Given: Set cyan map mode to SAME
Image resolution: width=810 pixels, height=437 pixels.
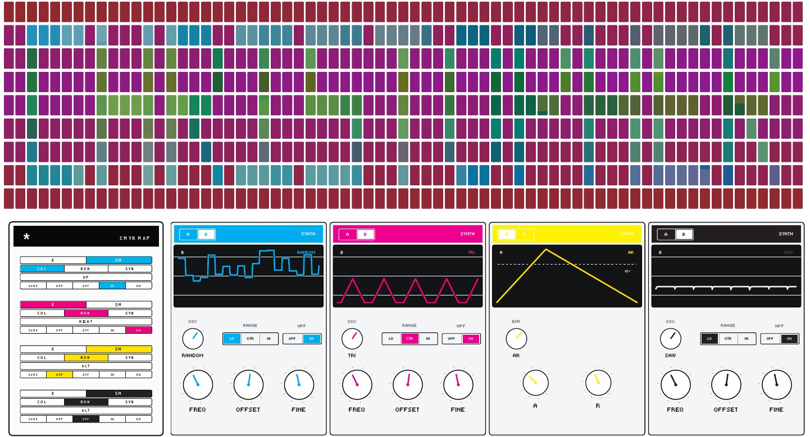Looking at the screenshot, I should (x=33, y=285).
